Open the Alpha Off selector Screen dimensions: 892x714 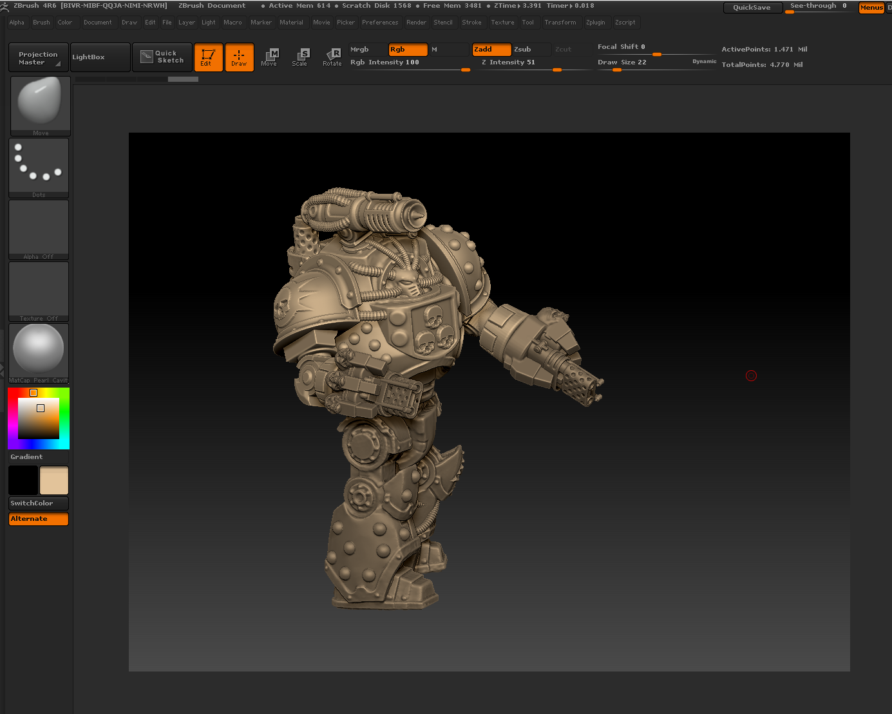click(39, 228)
